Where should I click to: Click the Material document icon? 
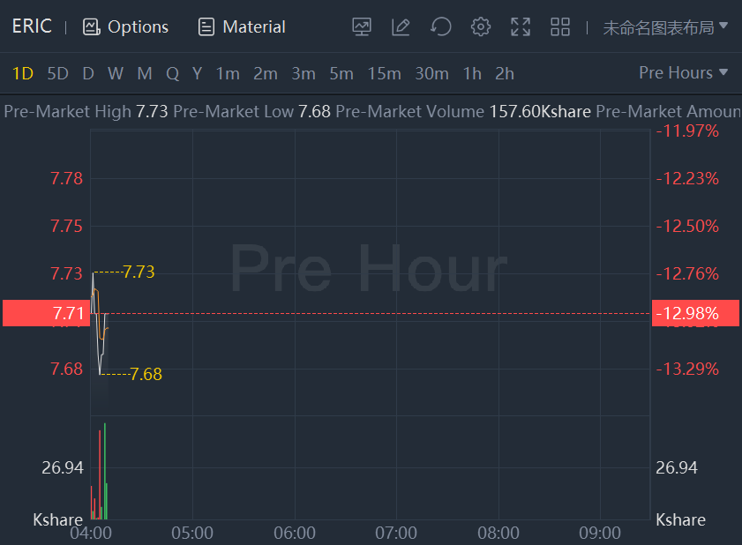click(x=206, y=26)
